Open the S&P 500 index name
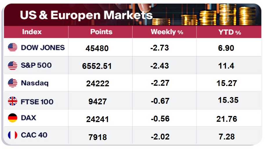 click(36, 65)
